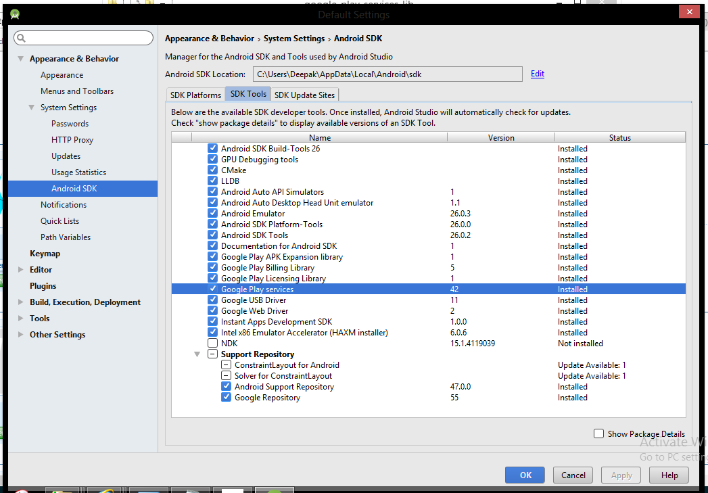Expand Other Settings section arrow
The width and height of the screenshot is (708, 493).
[x=21, y=335]
